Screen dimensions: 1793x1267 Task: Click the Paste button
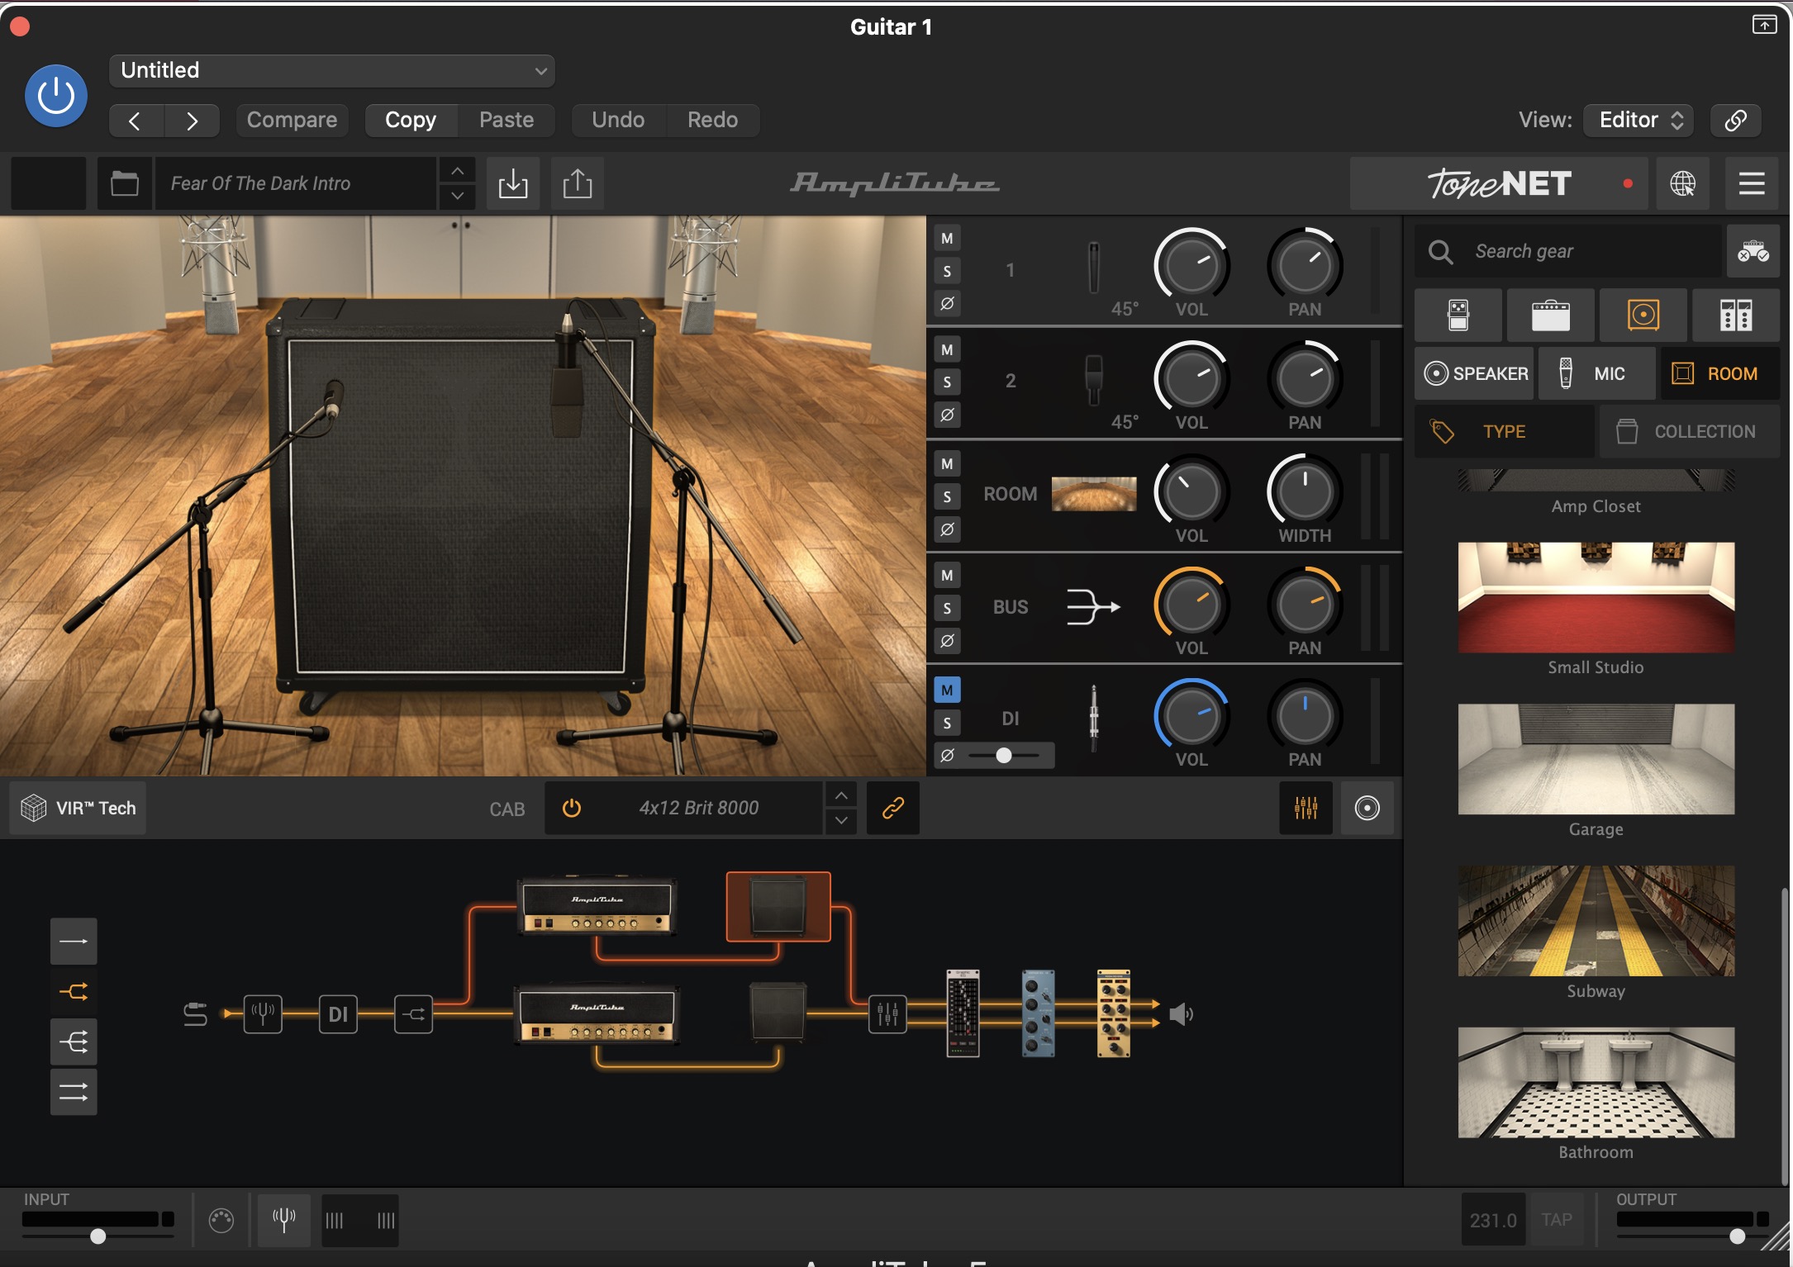(507, 121)
